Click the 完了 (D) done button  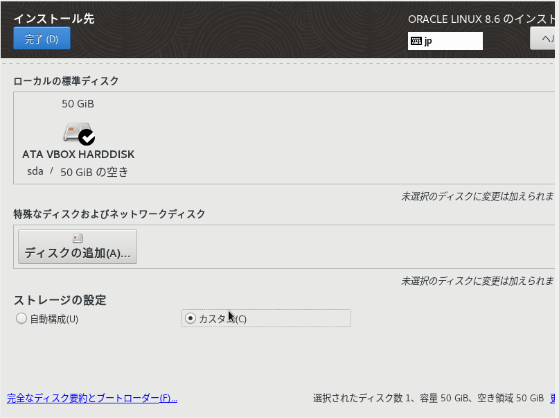tap(42, 39)
